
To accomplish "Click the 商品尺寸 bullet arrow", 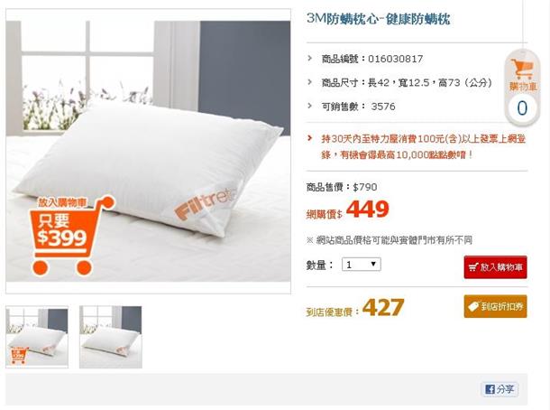I will click(x=310, y=82).
